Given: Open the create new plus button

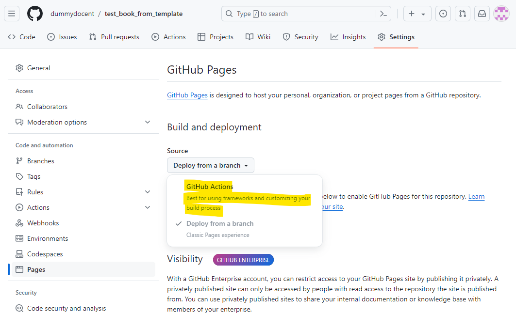Looking at the screenshot, I should pyautogui.click(x=416, y=14).
